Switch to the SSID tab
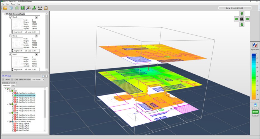The height and width of the screenshot is (139, 260). tap(13, 86)
